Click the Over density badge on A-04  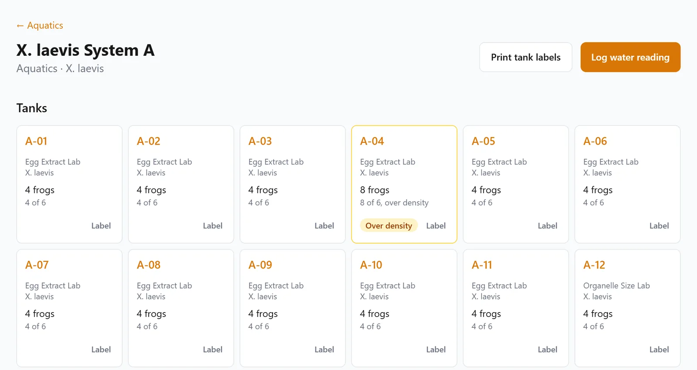click(x=389, y=225)
